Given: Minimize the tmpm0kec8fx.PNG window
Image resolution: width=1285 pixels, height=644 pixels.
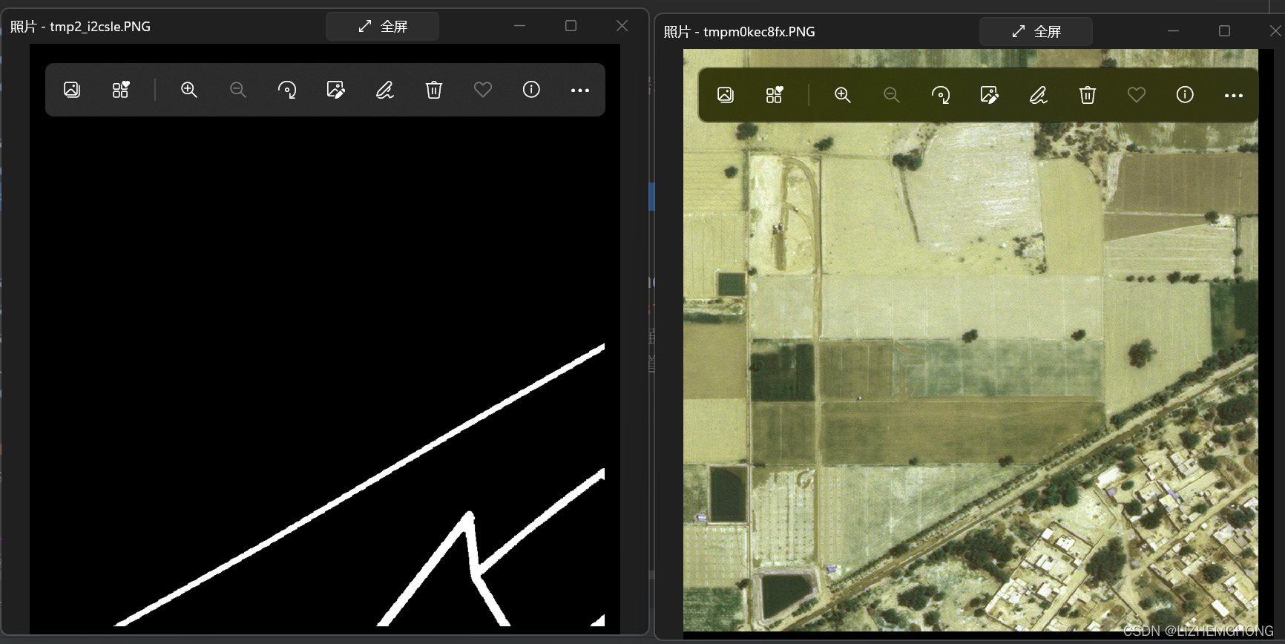Looking at the screenshot, I should coord(1173,31).
